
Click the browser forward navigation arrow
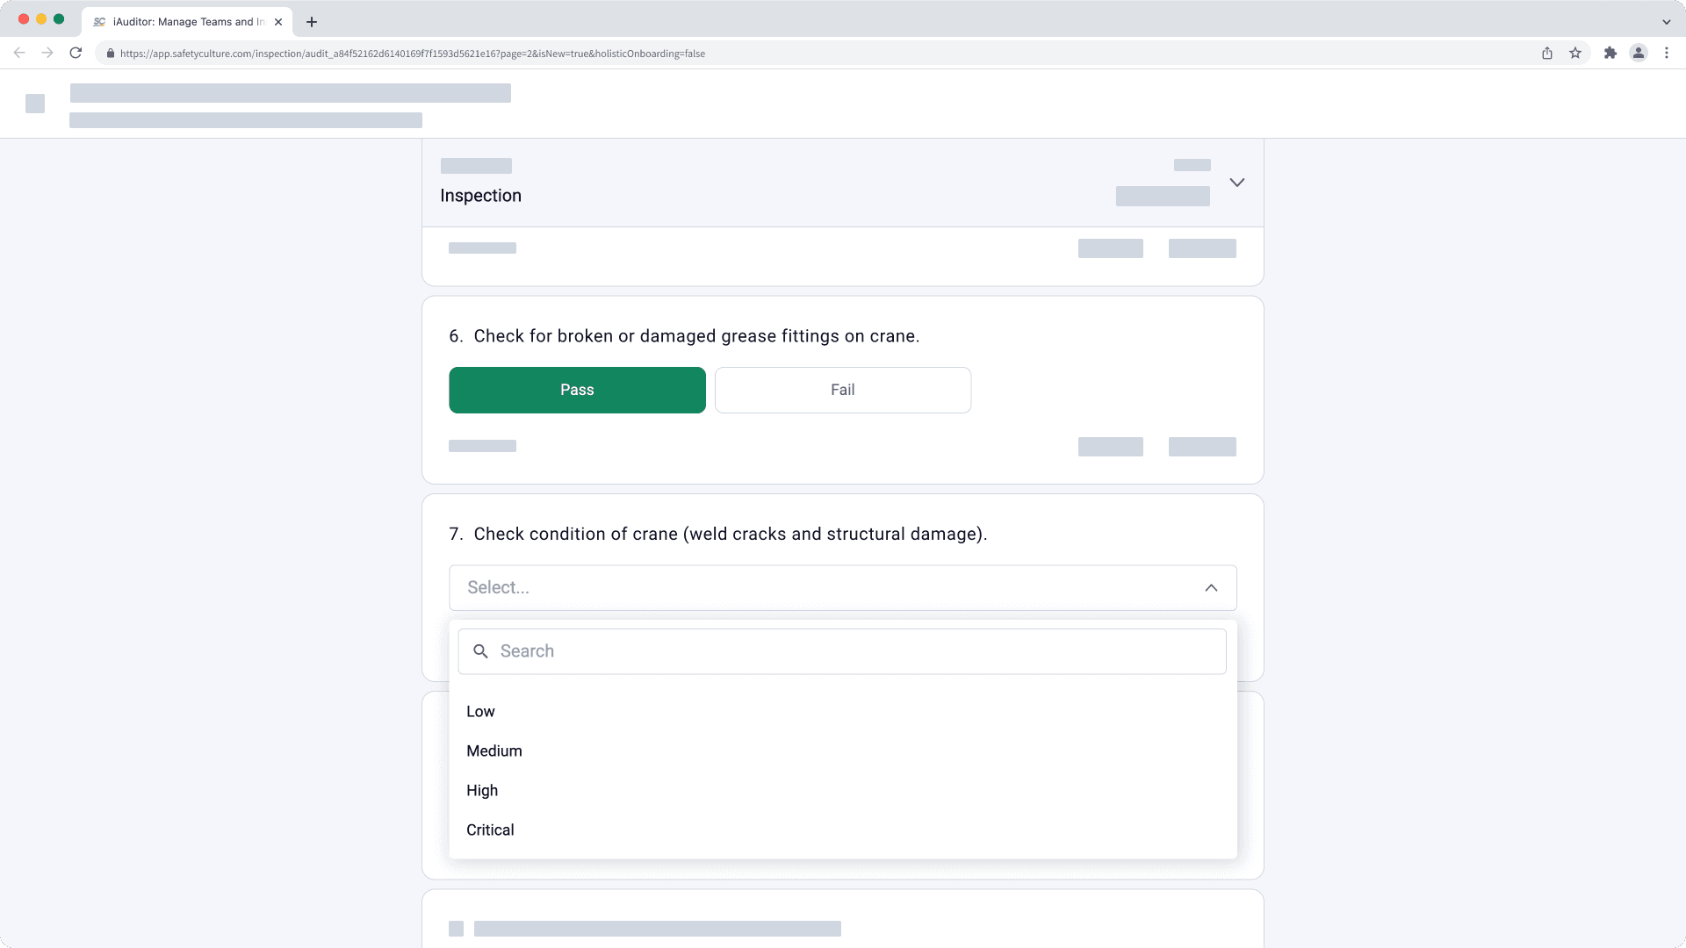click(47, 53)
